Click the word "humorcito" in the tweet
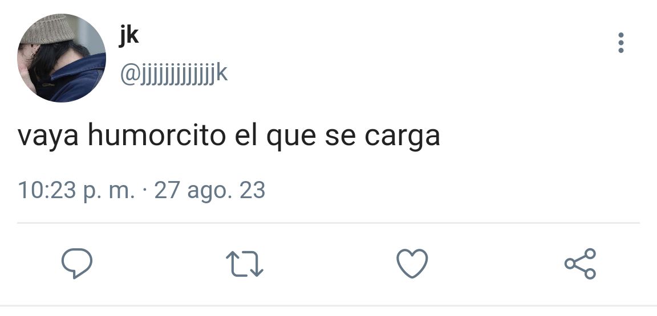The image size is (657, 316). pyautogui.click(x=156, y=136)
